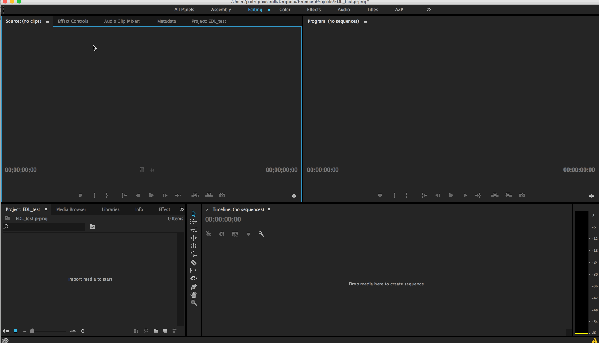
Task: Select the Hand tool
Action: [x=194, y=295]
